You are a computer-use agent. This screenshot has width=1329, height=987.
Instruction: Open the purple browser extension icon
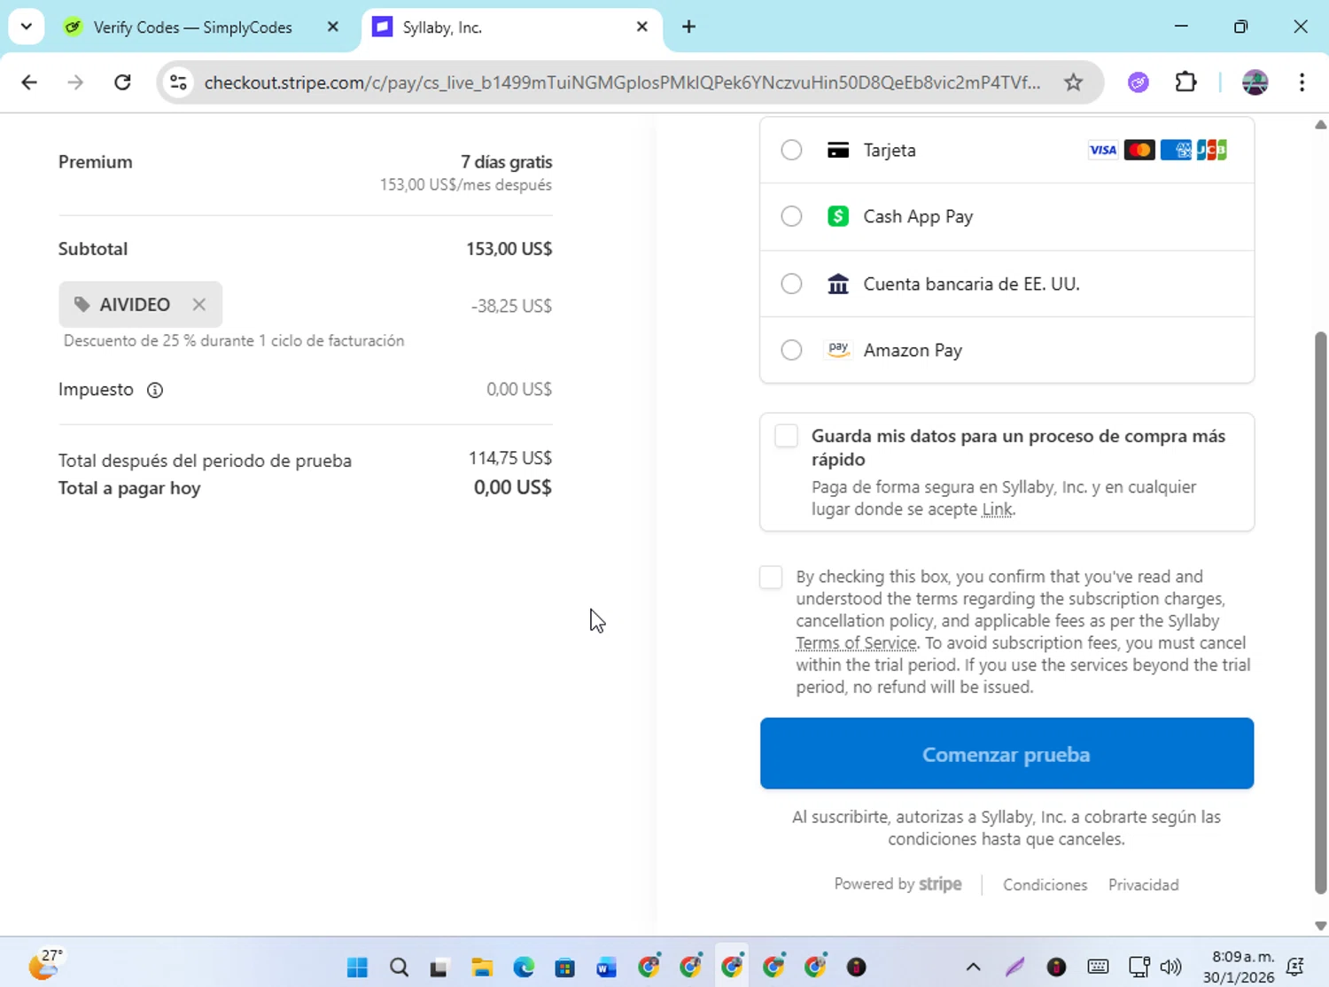(x=1139, y=82)
